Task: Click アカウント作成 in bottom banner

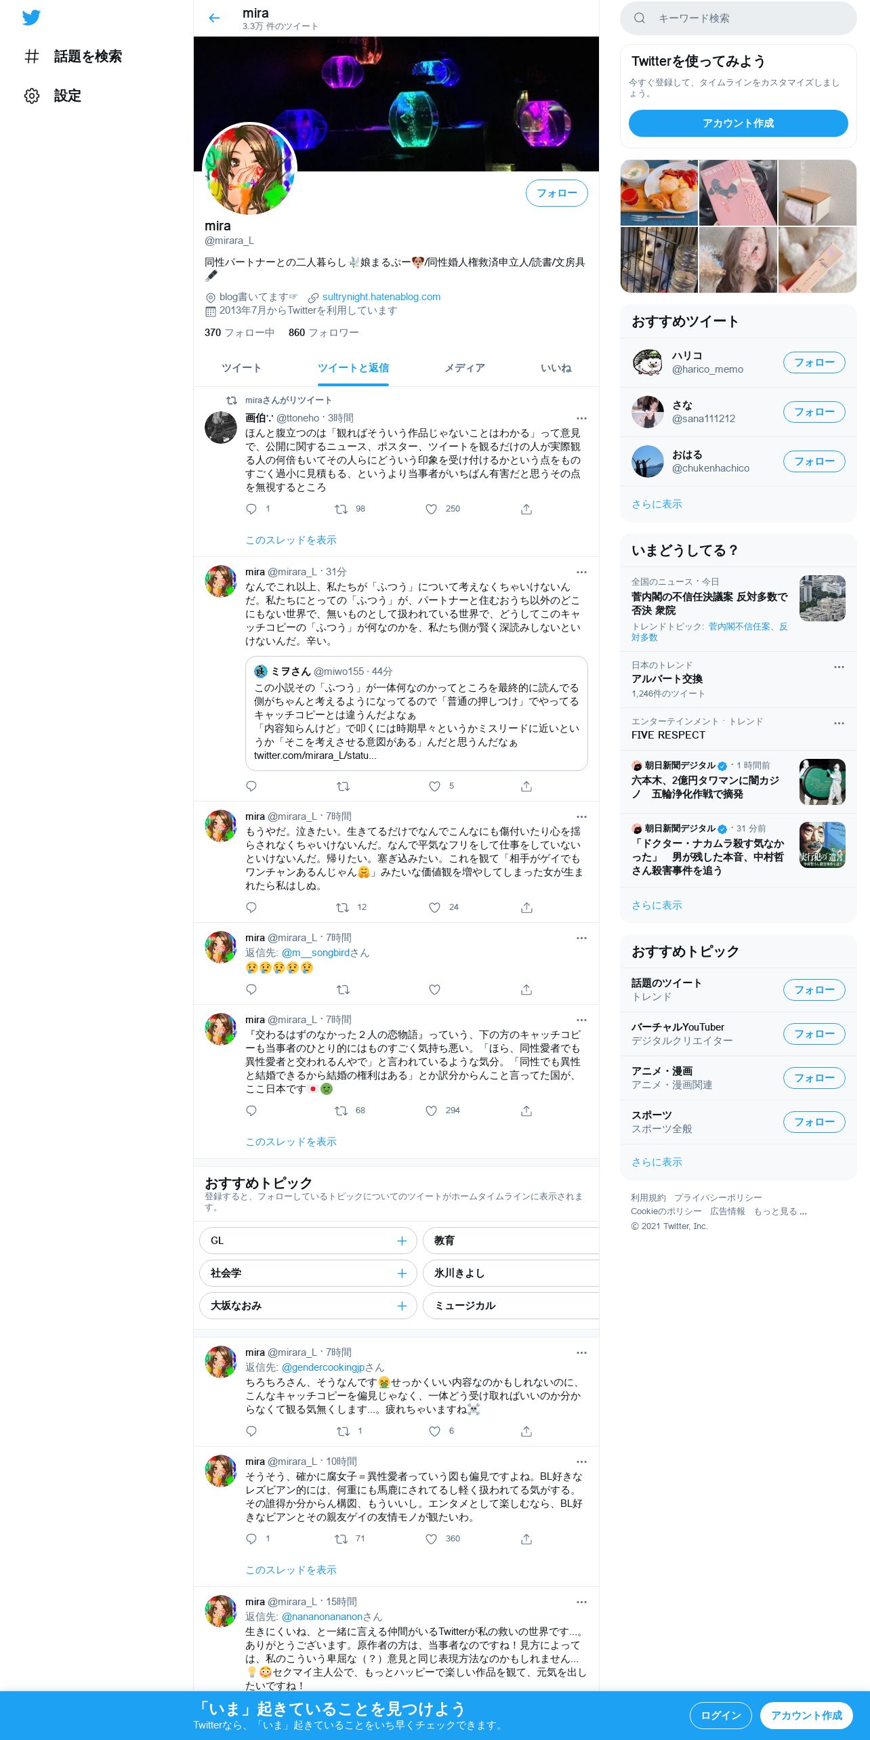Action: [806, 1715]
